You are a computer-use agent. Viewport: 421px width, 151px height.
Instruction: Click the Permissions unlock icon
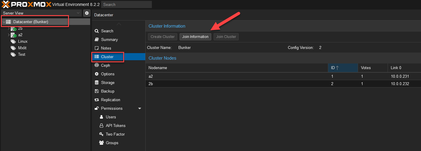(96, 108)
